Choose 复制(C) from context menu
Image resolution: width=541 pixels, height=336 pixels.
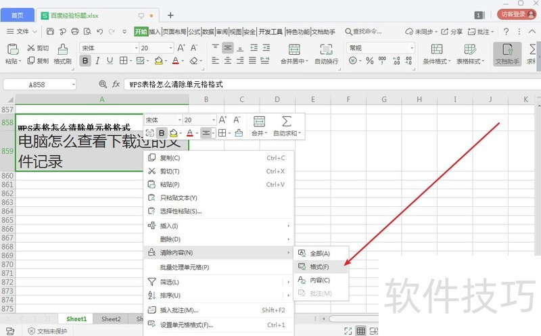tap(218, 158)
